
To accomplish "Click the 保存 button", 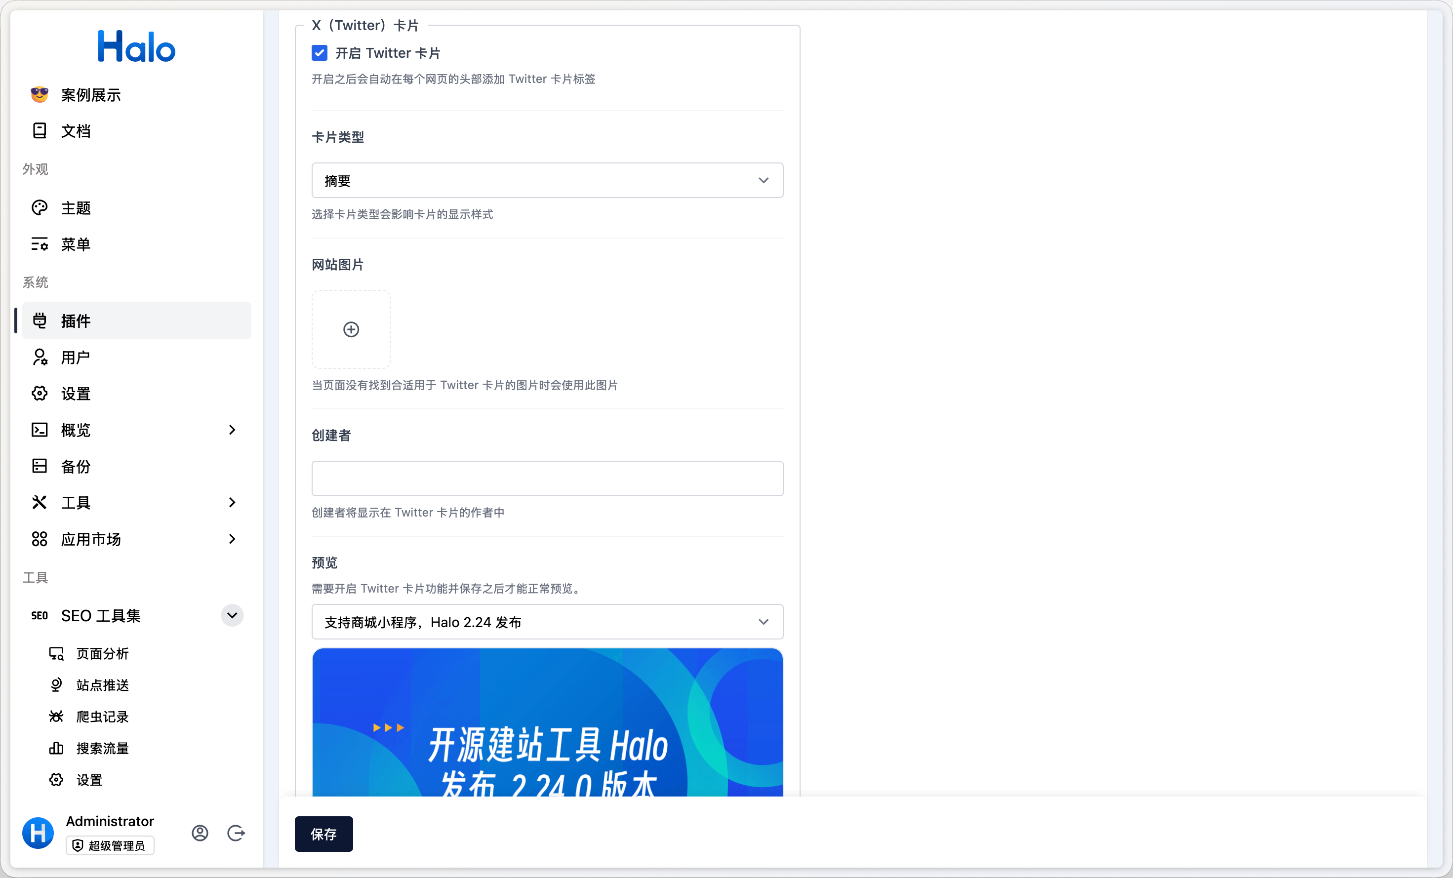I will point(324,834).
